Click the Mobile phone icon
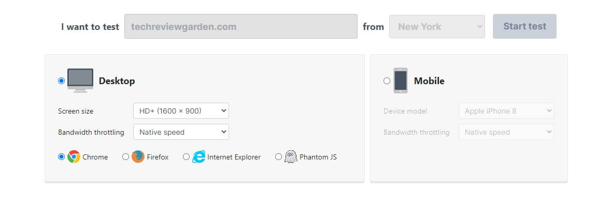 (x=401, y=81)
